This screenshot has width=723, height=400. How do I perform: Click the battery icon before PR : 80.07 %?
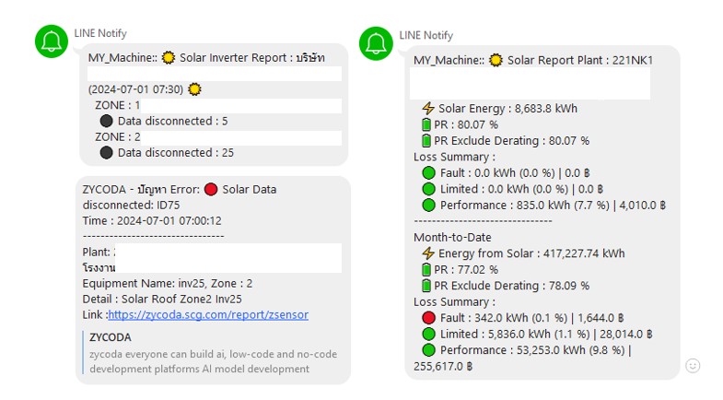click(426, 124)
